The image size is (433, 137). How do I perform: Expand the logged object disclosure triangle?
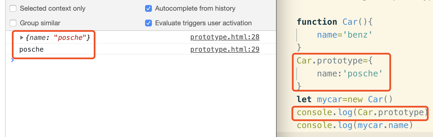click(22, 38)
